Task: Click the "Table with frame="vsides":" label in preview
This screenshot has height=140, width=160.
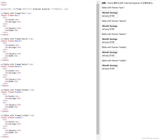Action: (114, 60)
